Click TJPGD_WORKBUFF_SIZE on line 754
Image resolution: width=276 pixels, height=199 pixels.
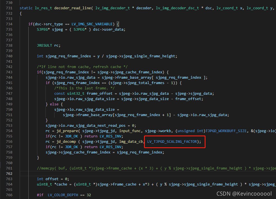(x=226, y=131)
